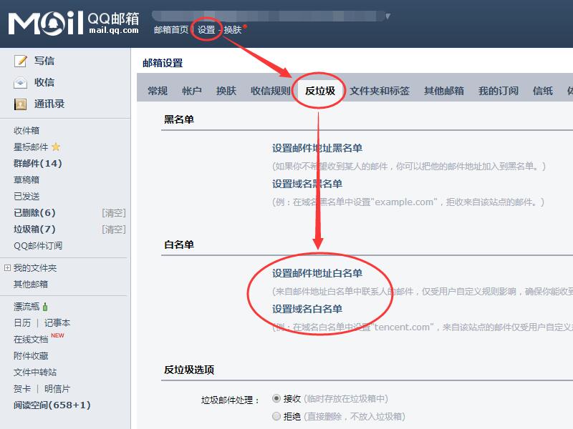Click the star icon beside 星标邮件
Screen dimensions: 573x429
(x=56, y=147)
